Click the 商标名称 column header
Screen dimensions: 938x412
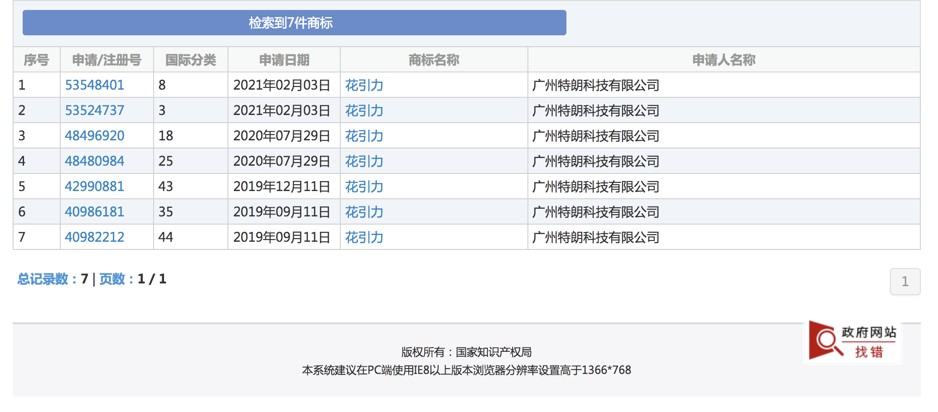pyautogui.click(x=434, y=60)
